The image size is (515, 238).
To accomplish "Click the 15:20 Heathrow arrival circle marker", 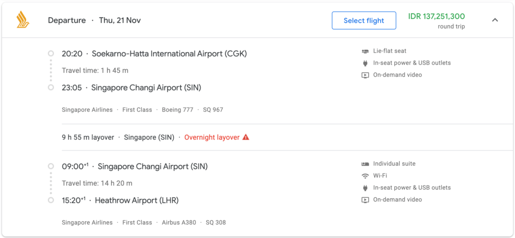I will tap(51, 200).
